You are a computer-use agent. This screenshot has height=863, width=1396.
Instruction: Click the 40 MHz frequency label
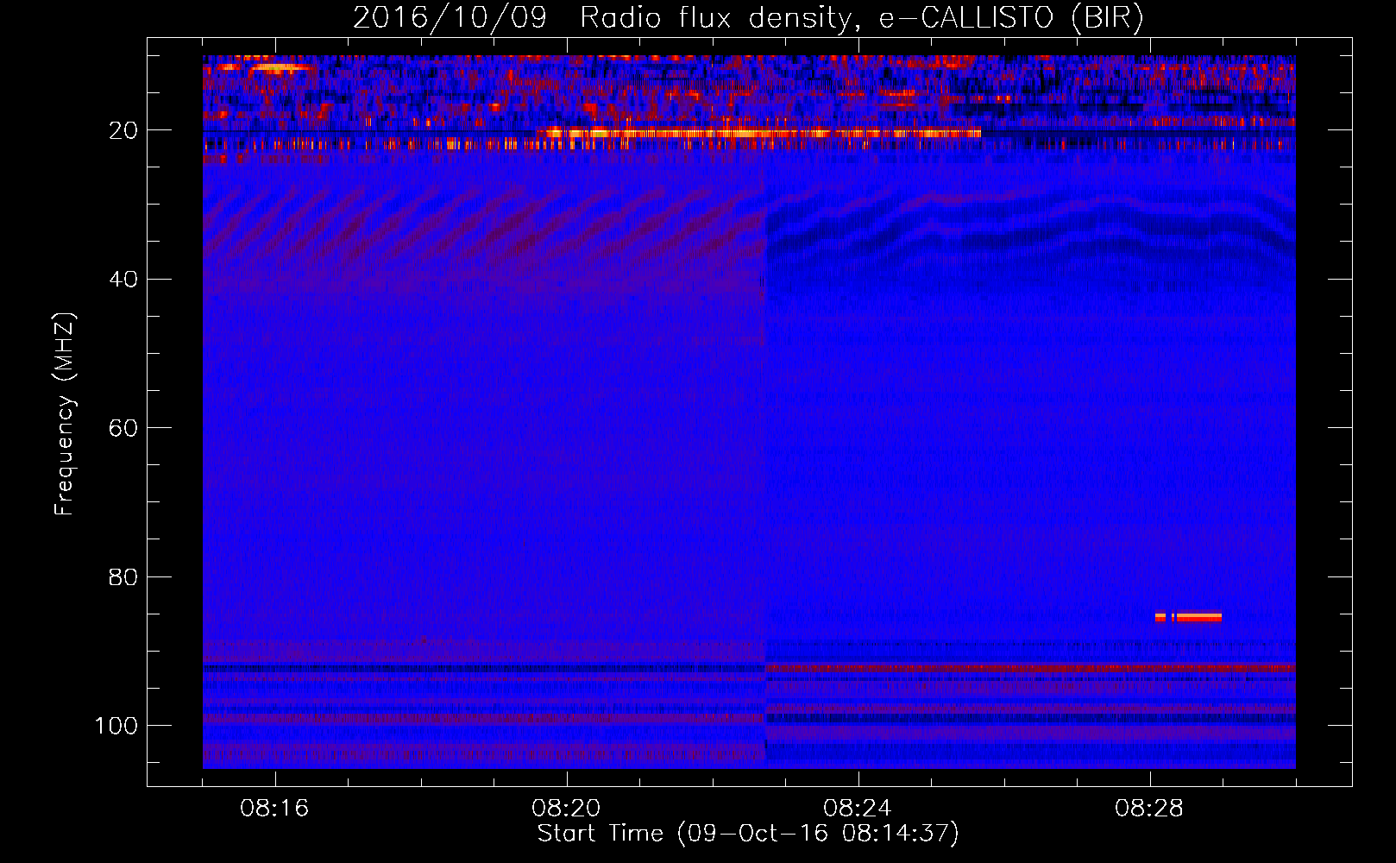click(124, 280)
